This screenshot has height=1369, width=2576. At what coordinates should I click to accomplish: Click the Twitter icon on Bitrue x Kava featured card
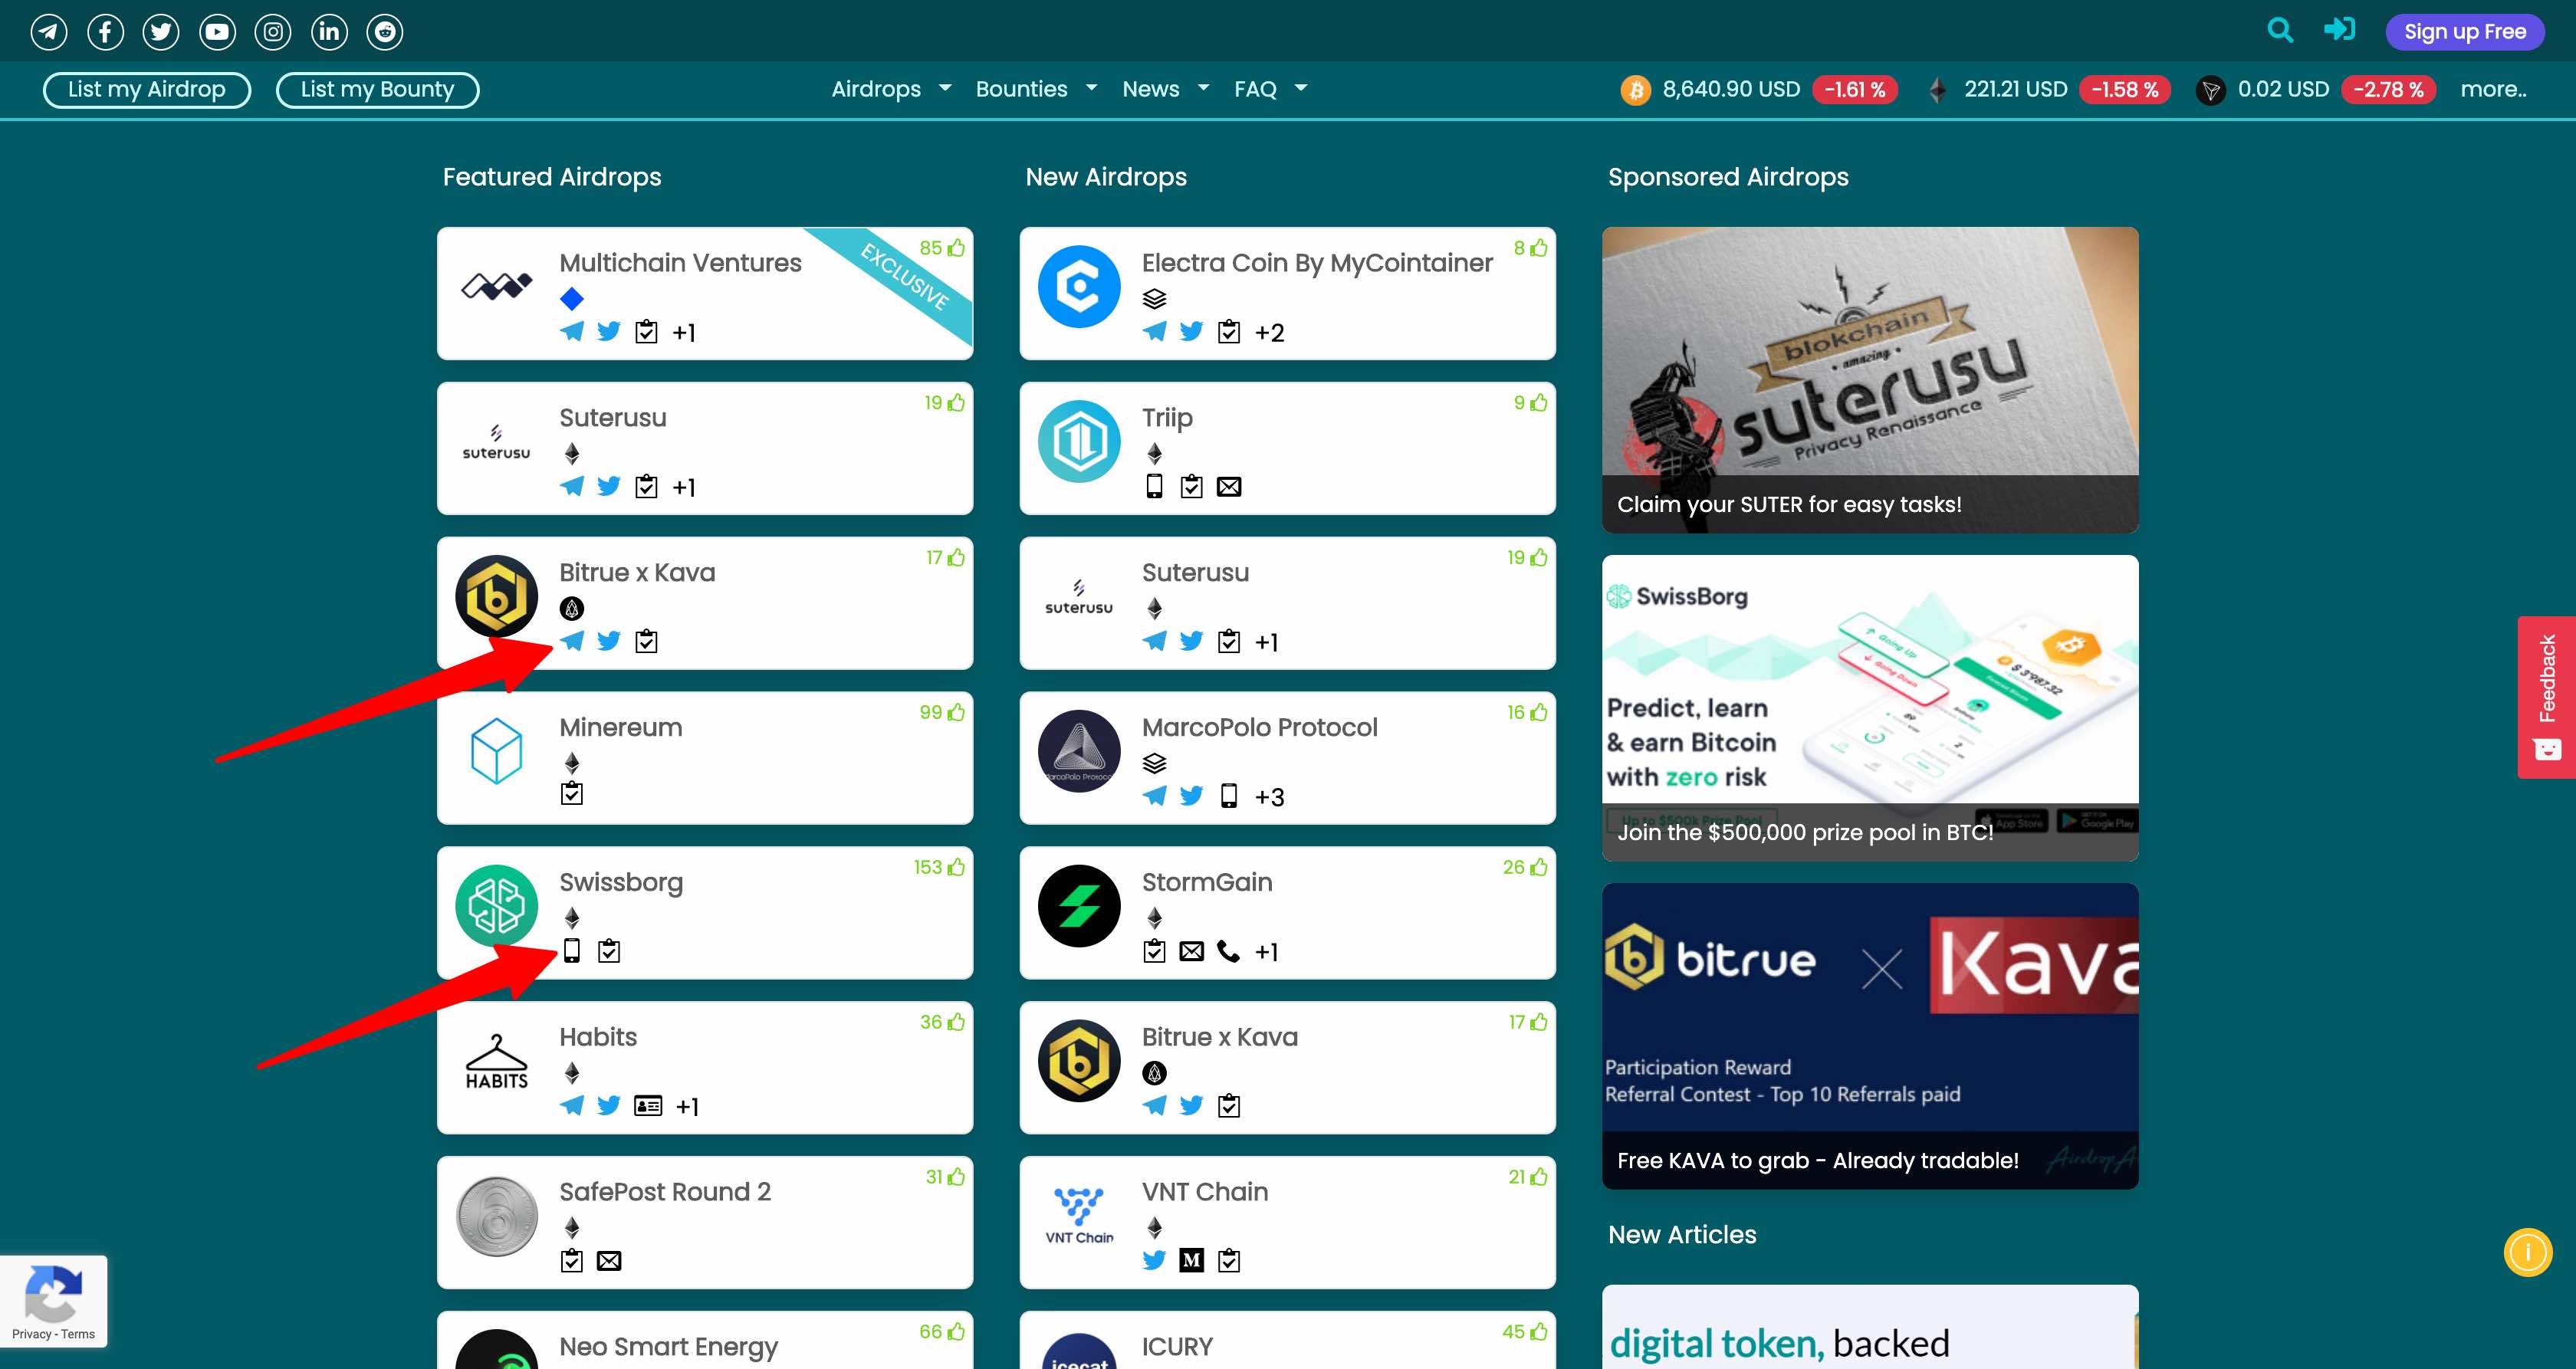pos(608,641)
